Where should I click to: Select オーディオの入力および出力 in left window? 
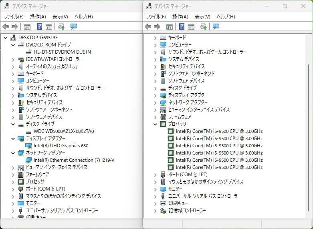click(52, 66)
